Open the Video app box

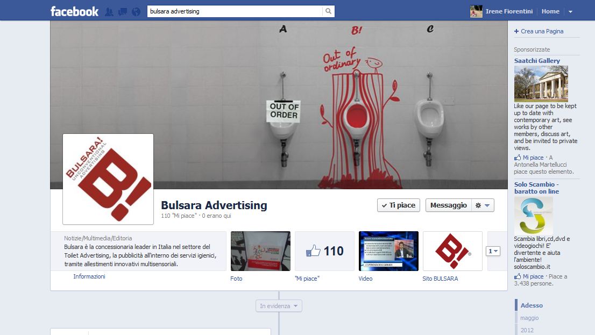[x=388, y=251]
